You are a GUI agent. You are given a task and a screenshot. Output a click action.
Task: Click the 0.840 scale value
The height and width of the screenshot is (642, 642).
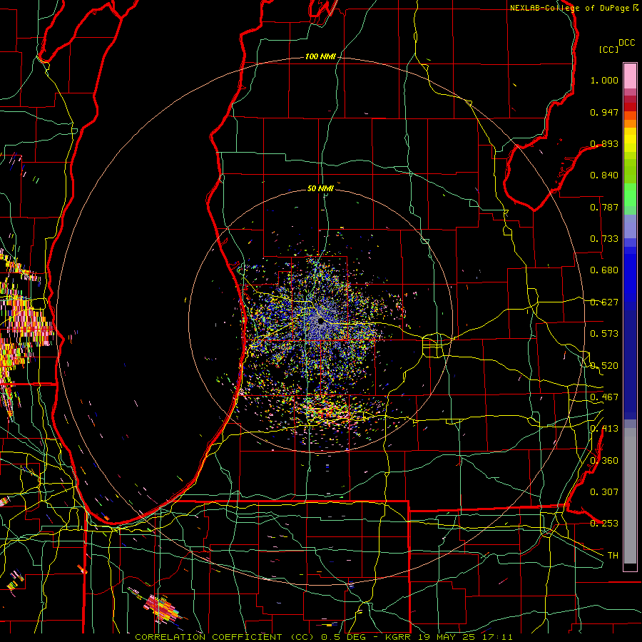pyautogui.click(x=604, y=175)
